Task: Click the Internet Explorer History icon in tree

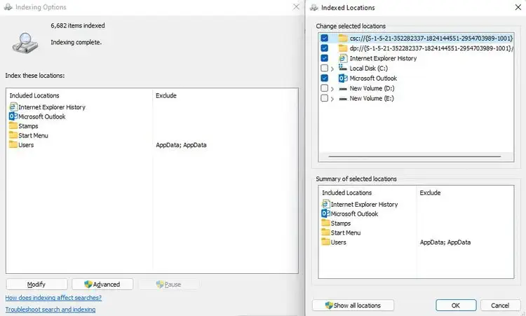Action: 342,58
